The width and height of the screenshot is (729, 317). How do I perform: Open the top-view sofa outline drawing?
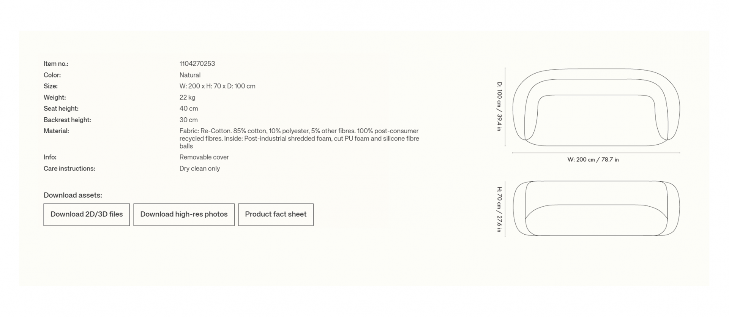coord(596,107)
